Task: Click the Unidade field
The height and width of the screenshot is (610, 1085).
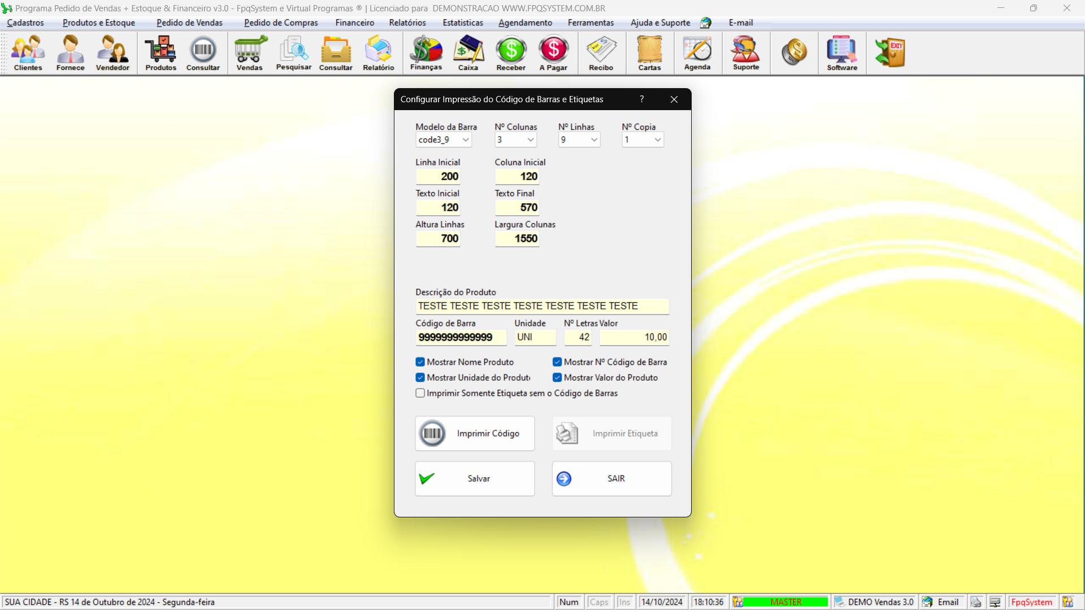Action: [x=535, y=337]
